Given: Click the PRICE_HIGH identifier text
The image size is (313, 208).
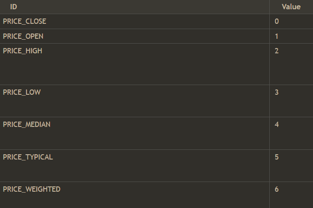Looking at the screenshot, I should click(x=23, y=51).
